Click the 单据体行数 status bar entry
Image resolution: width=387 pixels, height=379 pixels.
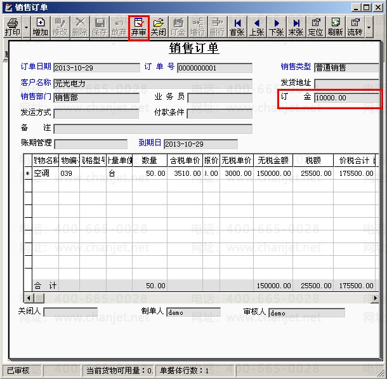pyautogui.click(x=195, y=371)
